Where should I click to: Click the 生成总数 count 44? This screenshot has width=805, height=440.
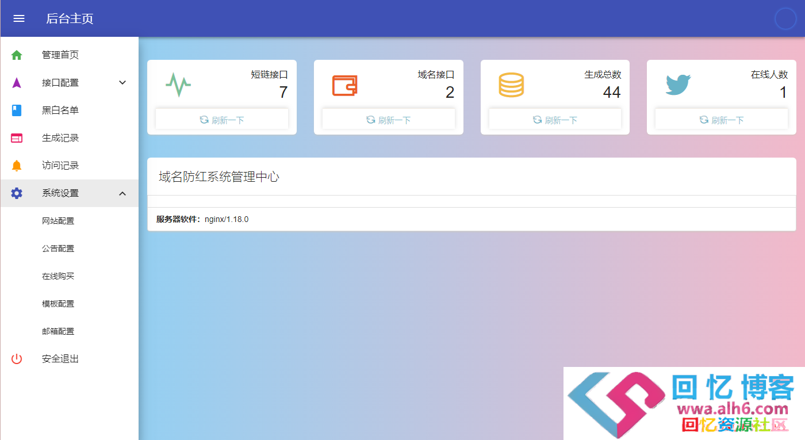point(612,92)
